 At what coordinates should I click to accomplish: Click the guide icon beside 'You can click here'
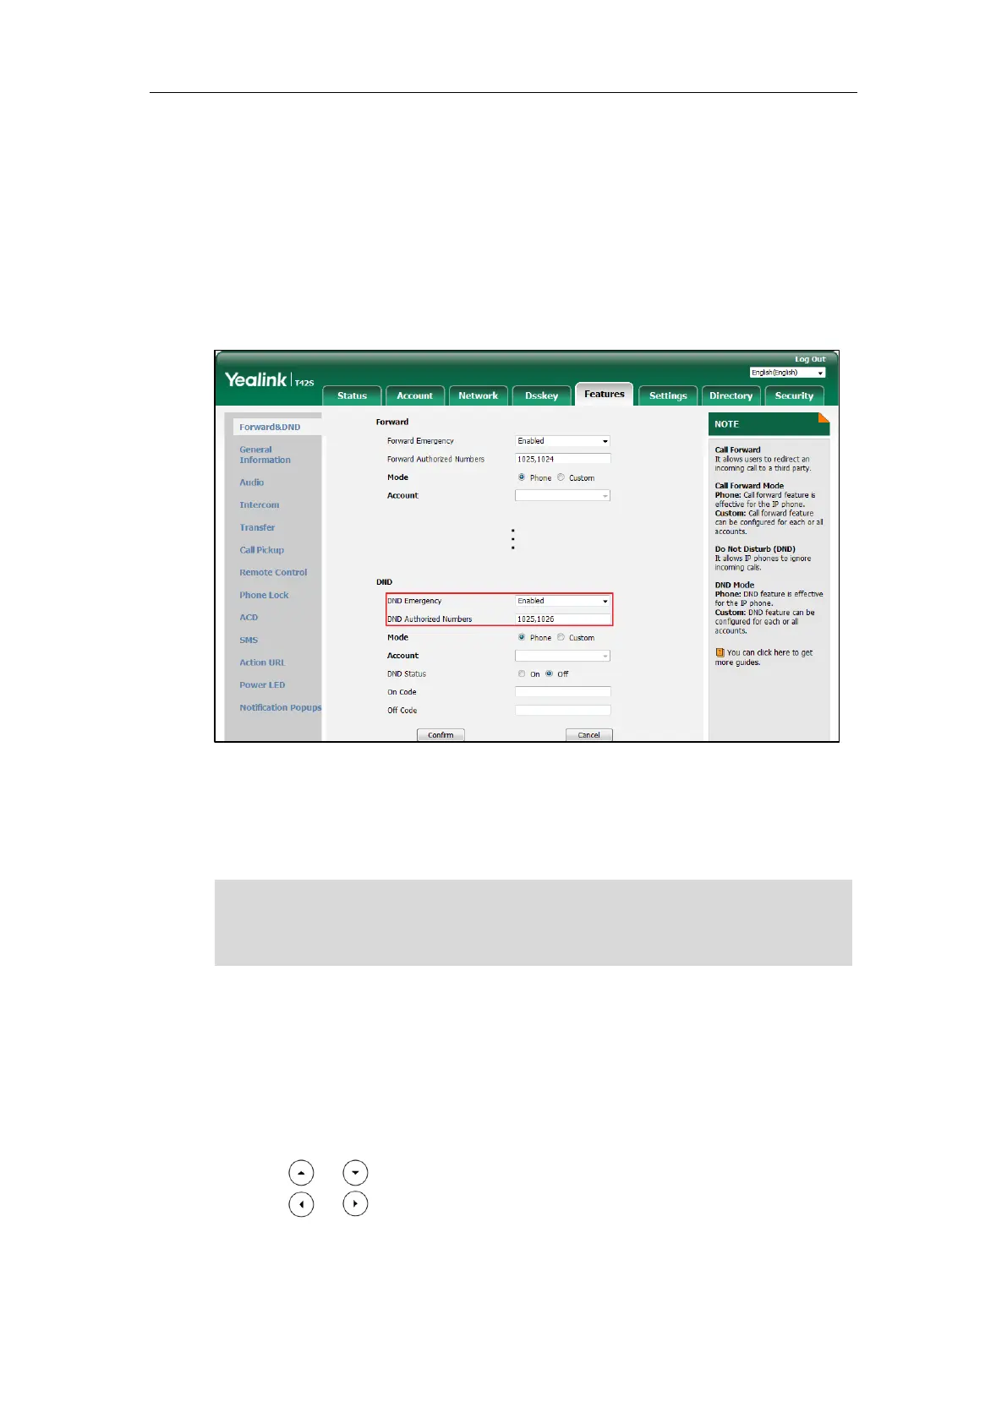pyautogui.click(x=720, y=652)
